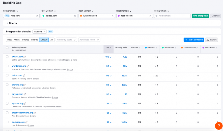Sort by the AS column sort icon
This screenshot has width=223, height=131.
pyautogui.click(x=110, y=48)
